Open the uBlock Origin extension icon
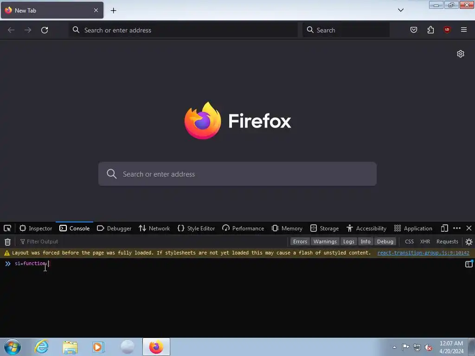This screenshot has height=356, width=475. (x=447, y=30)
